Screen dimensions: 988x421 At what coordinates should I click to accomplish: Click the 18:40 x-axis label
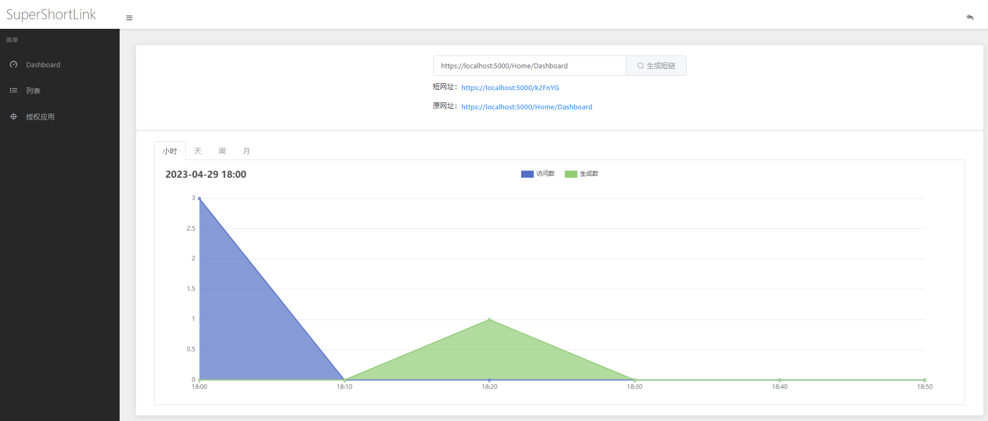(780, 387)
